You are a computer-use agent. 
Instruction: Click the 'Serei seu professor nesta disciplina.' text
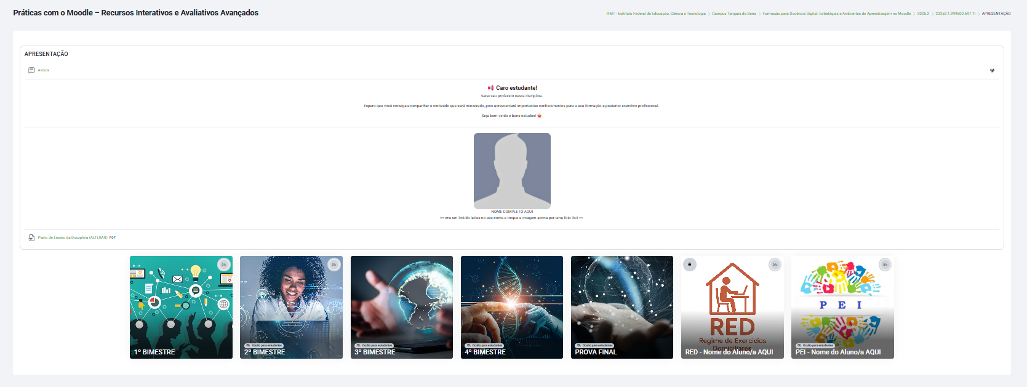click(511, 96)
